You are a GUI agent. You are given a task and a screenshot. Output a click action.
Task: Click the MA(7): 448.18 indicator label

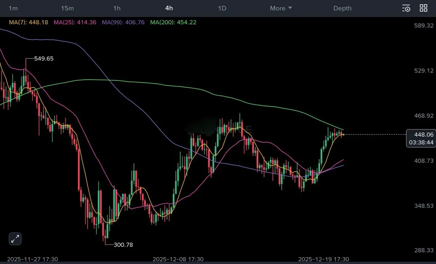click(x=28, y=22)
